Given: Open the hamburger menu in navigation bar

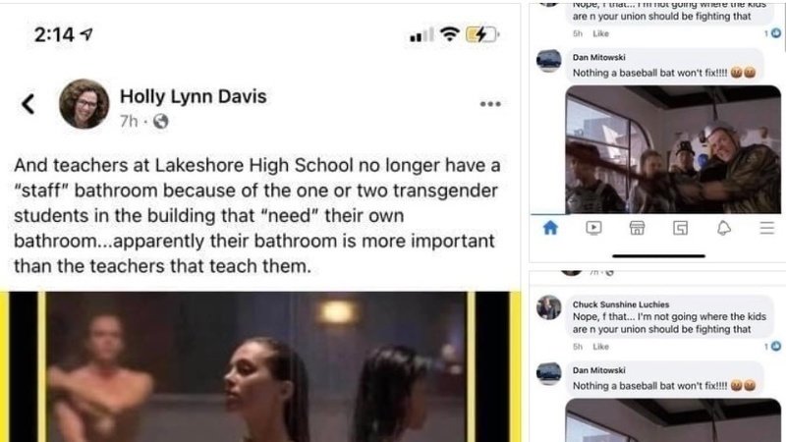Looking at the screenshot, I should (767, 228).
